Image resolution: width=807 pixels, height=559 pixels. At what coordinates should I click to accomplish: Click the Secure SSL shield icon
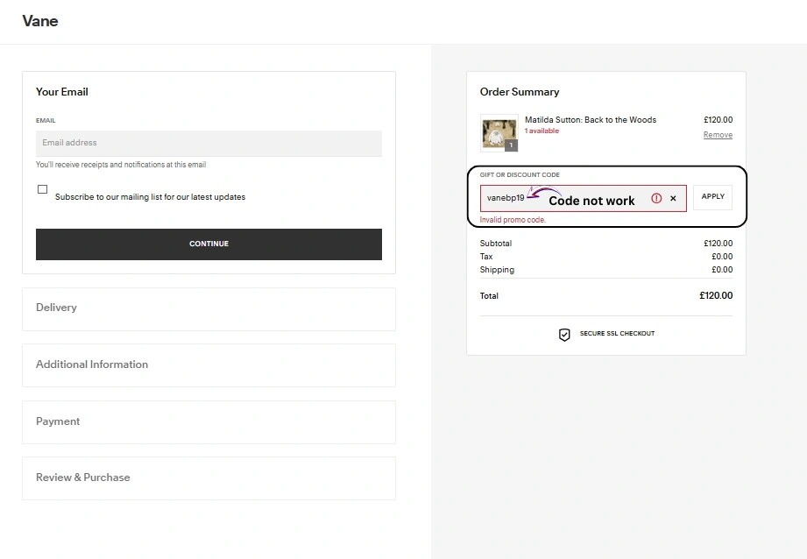point(564,335)
